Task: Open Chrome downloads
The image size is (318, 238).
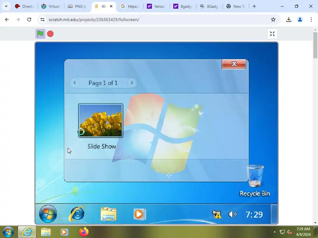Action: coord(288,20)
